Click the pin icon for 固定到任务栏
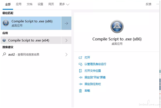161x108 pixels. [x=80, y=84]
